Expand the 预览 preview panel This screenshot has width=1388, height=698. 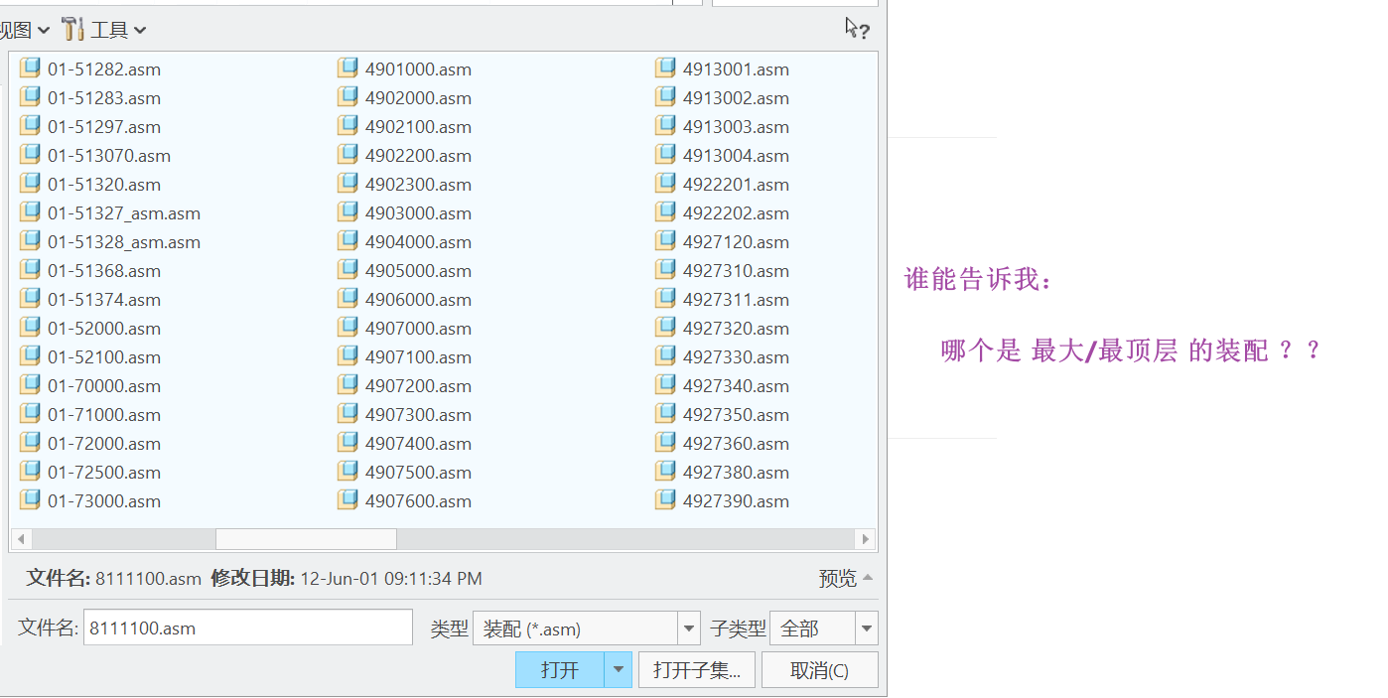pyautogui.click(x=846, y=578)
